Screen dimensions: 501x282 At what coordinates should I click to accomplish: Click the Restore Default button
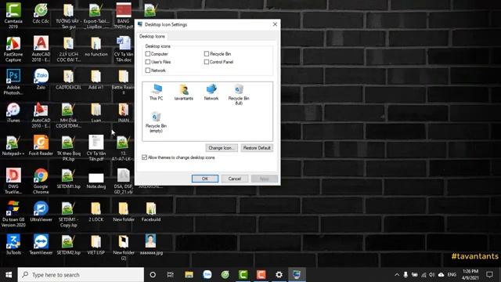[x=257, y=148]
